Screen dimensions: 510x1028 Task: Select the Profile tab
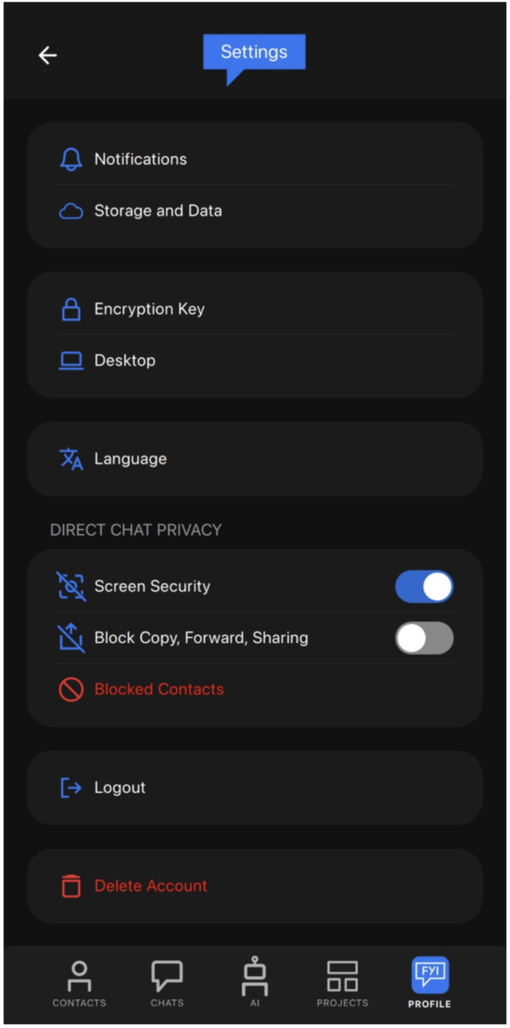tap(430, 982)
